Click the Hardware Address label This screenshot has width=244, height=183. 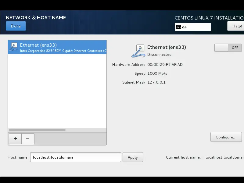[129, 65]
